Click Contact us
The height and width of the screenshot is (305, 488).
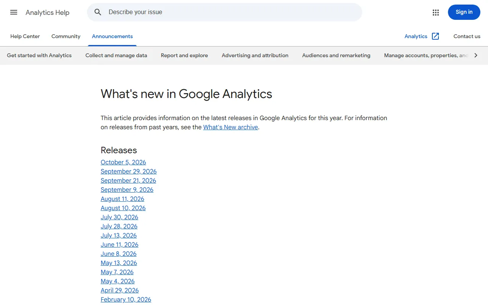click(467, 36)
